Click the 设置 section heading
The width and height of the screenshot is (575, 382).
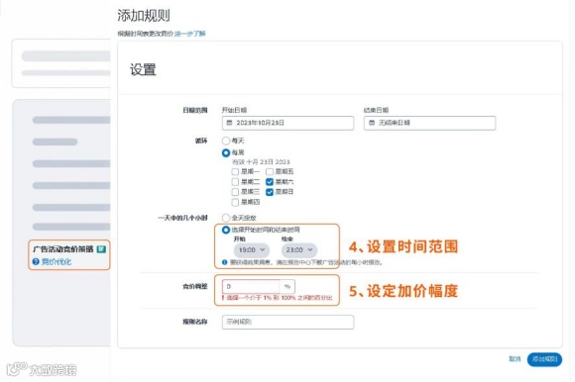(143, 69)
